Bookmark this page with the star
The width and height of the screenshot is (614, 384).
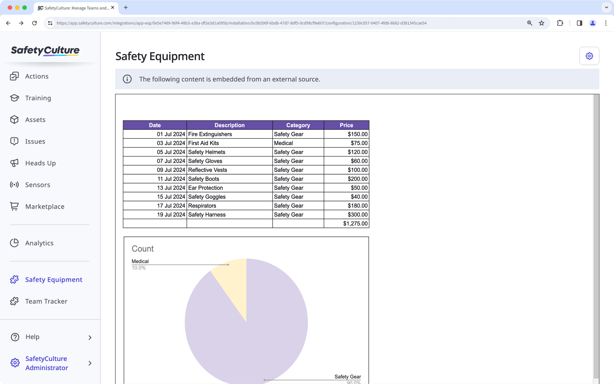click(x=542, y=23)
